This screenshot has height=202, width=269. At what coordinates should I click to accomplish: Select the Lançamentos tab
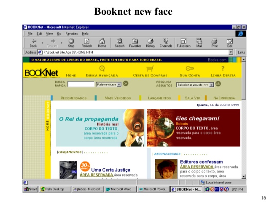coord(159,98)
